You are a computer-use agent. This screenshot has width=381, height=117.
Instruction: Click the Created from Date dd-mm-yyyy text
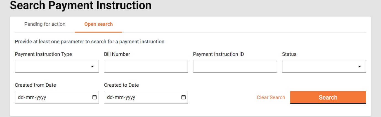click(32, 97)
